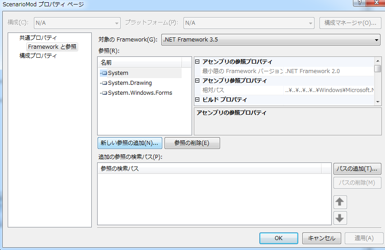Select Framework と参照 tree item

click(x=52, y=47)
